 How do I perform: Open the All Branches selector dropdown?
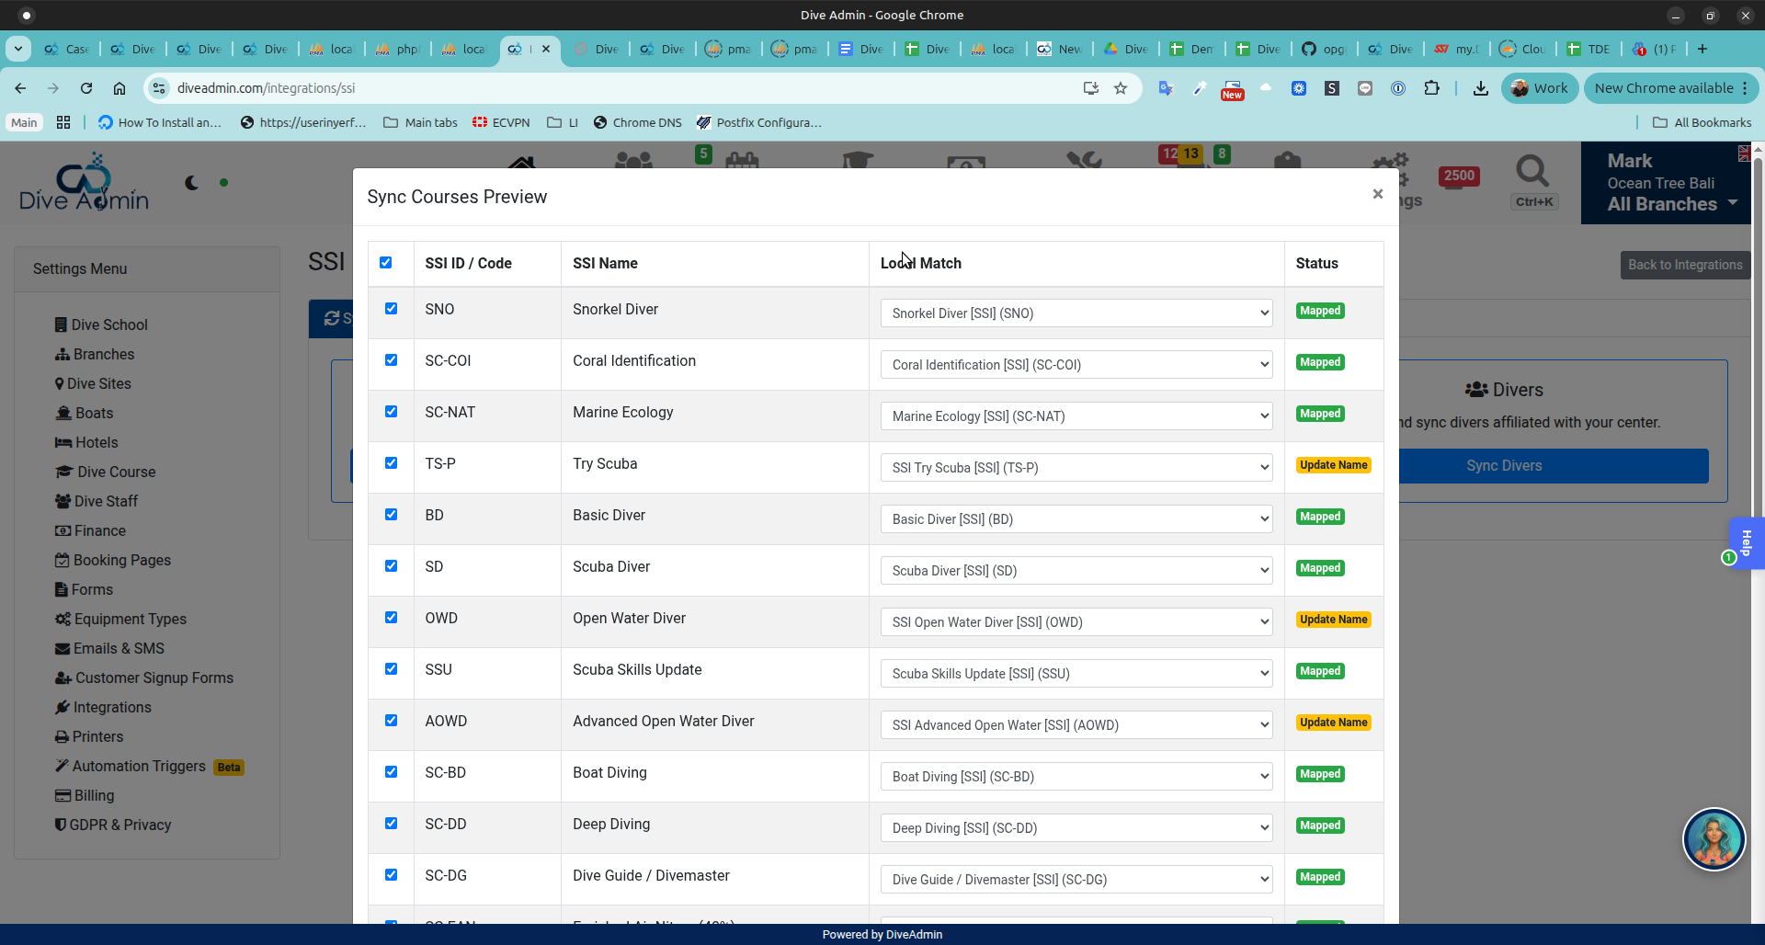[1672, 204]
